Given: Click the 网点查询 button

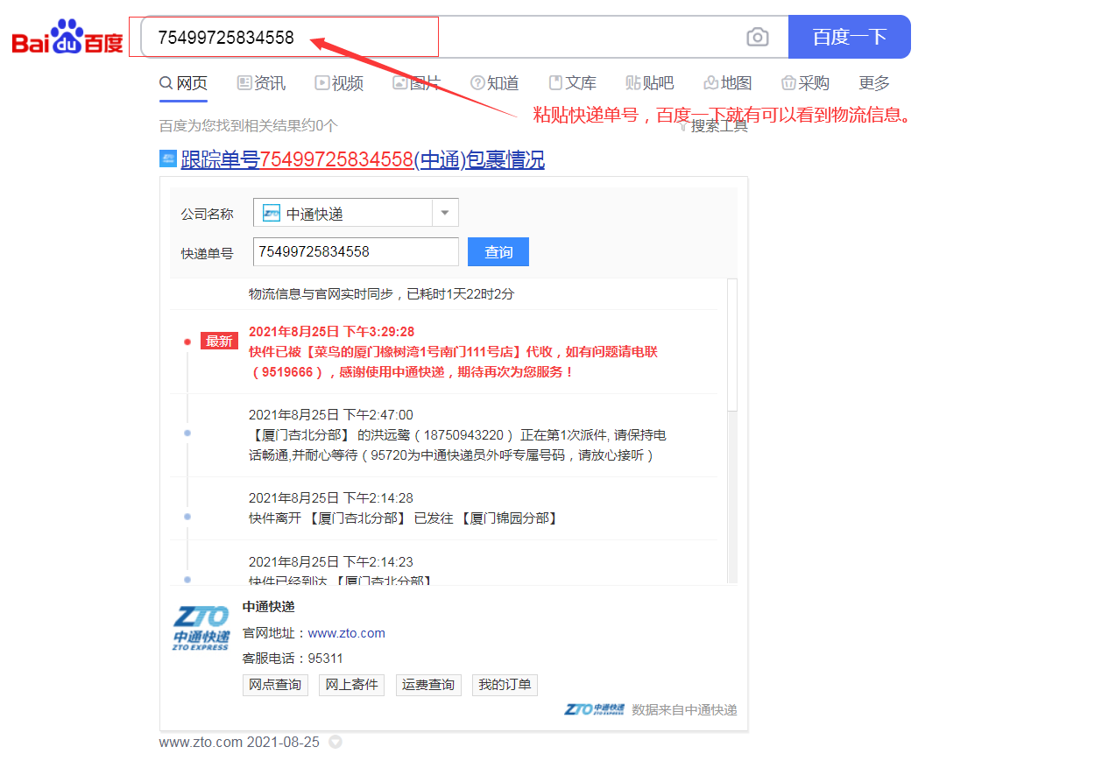Looking at the screenshot, I should 275,685.
